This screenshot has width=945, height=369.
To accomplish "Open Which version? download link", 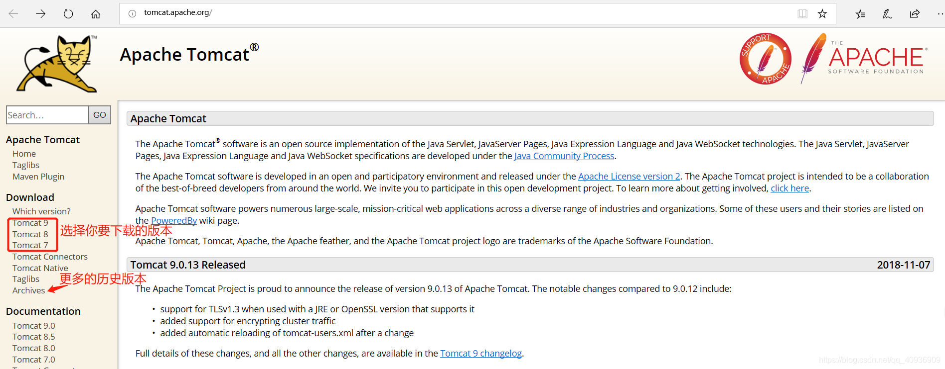I will point(41,211).
